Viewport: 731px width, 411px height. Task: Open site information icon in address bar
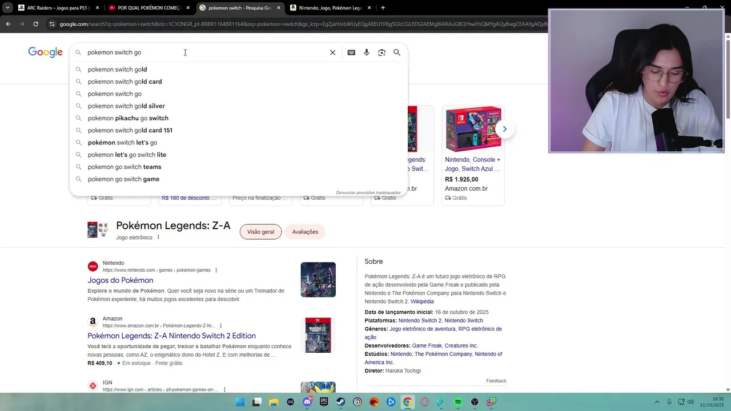(52, 24)
